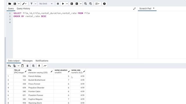The image size is (186, 104).
Task: Edit the title column pencil icon
Action: 51,71
